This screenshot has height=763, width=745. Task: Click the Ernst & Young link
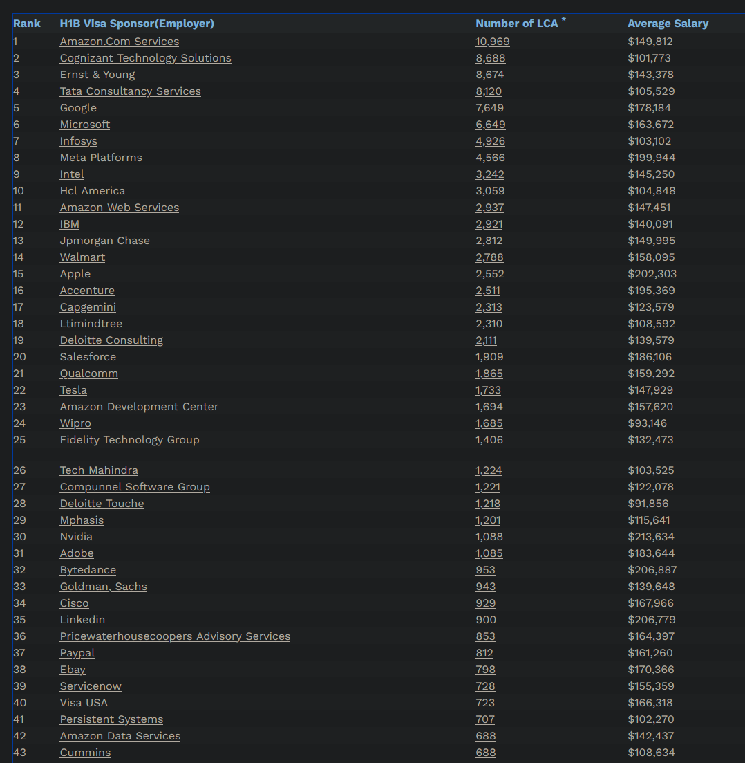[x=97, y=75]
